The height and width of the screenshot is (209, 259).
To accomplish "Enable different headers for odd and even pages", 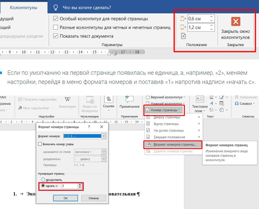I will coord(55,28).
